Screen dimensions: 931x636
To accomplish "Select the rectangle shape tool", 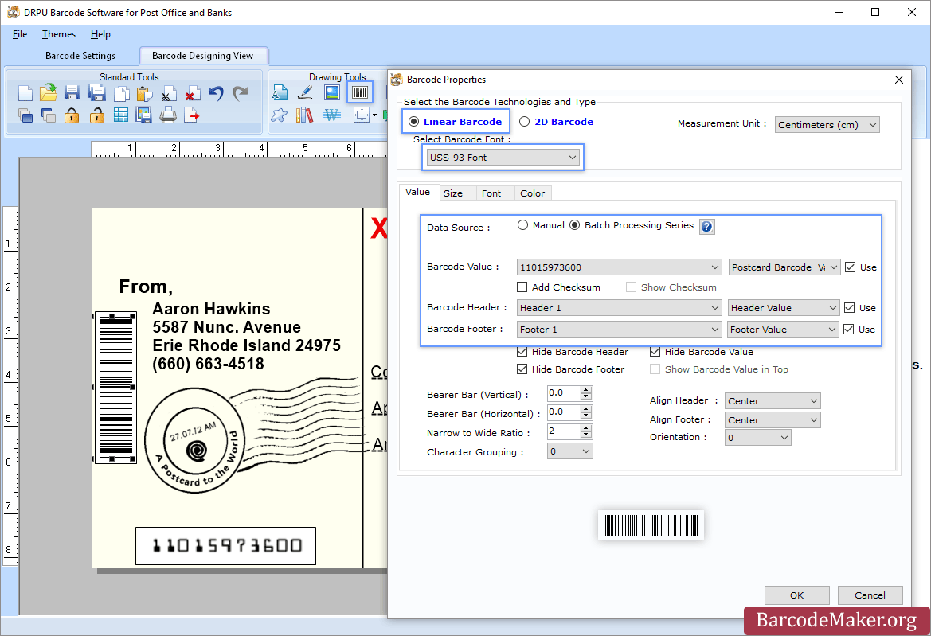I will (x=361, y=115).
